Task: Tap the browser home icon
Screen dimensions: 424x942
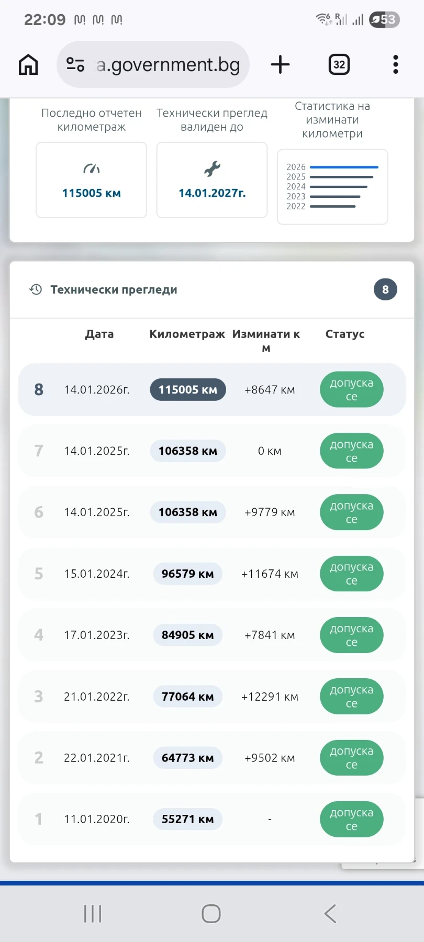Action: point(28,65)
